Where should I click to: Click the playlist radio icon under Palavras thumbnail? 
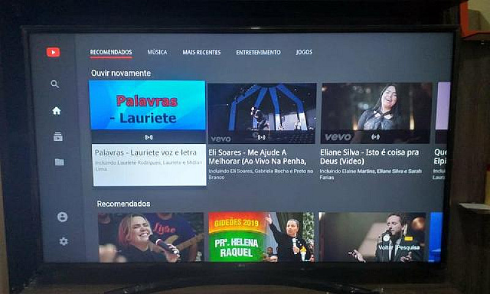coord(149,137)
